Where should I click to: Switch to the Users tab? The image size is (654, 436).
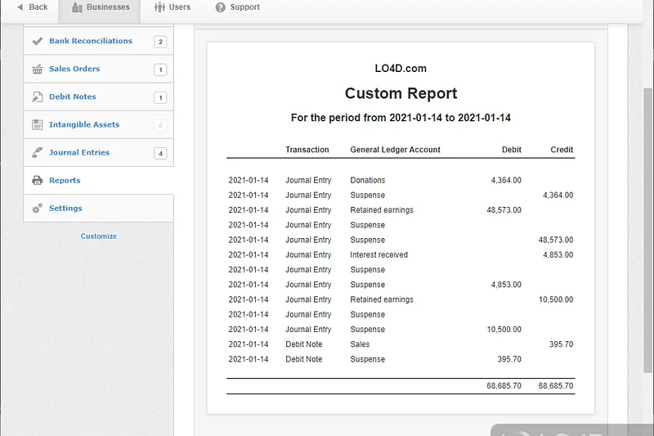(x=172, y=7)
